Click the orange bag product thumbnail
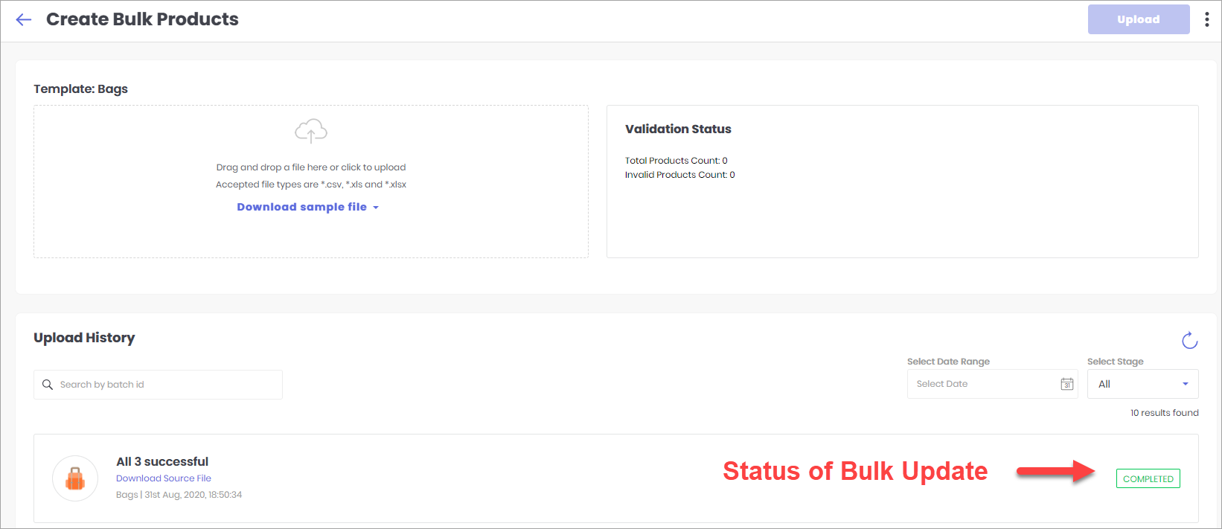The image size is (1222, 529). point(75,478)
